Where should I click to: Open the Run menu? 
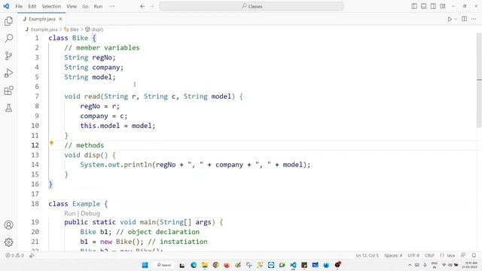pyautogui.click(x=98, y=6)
